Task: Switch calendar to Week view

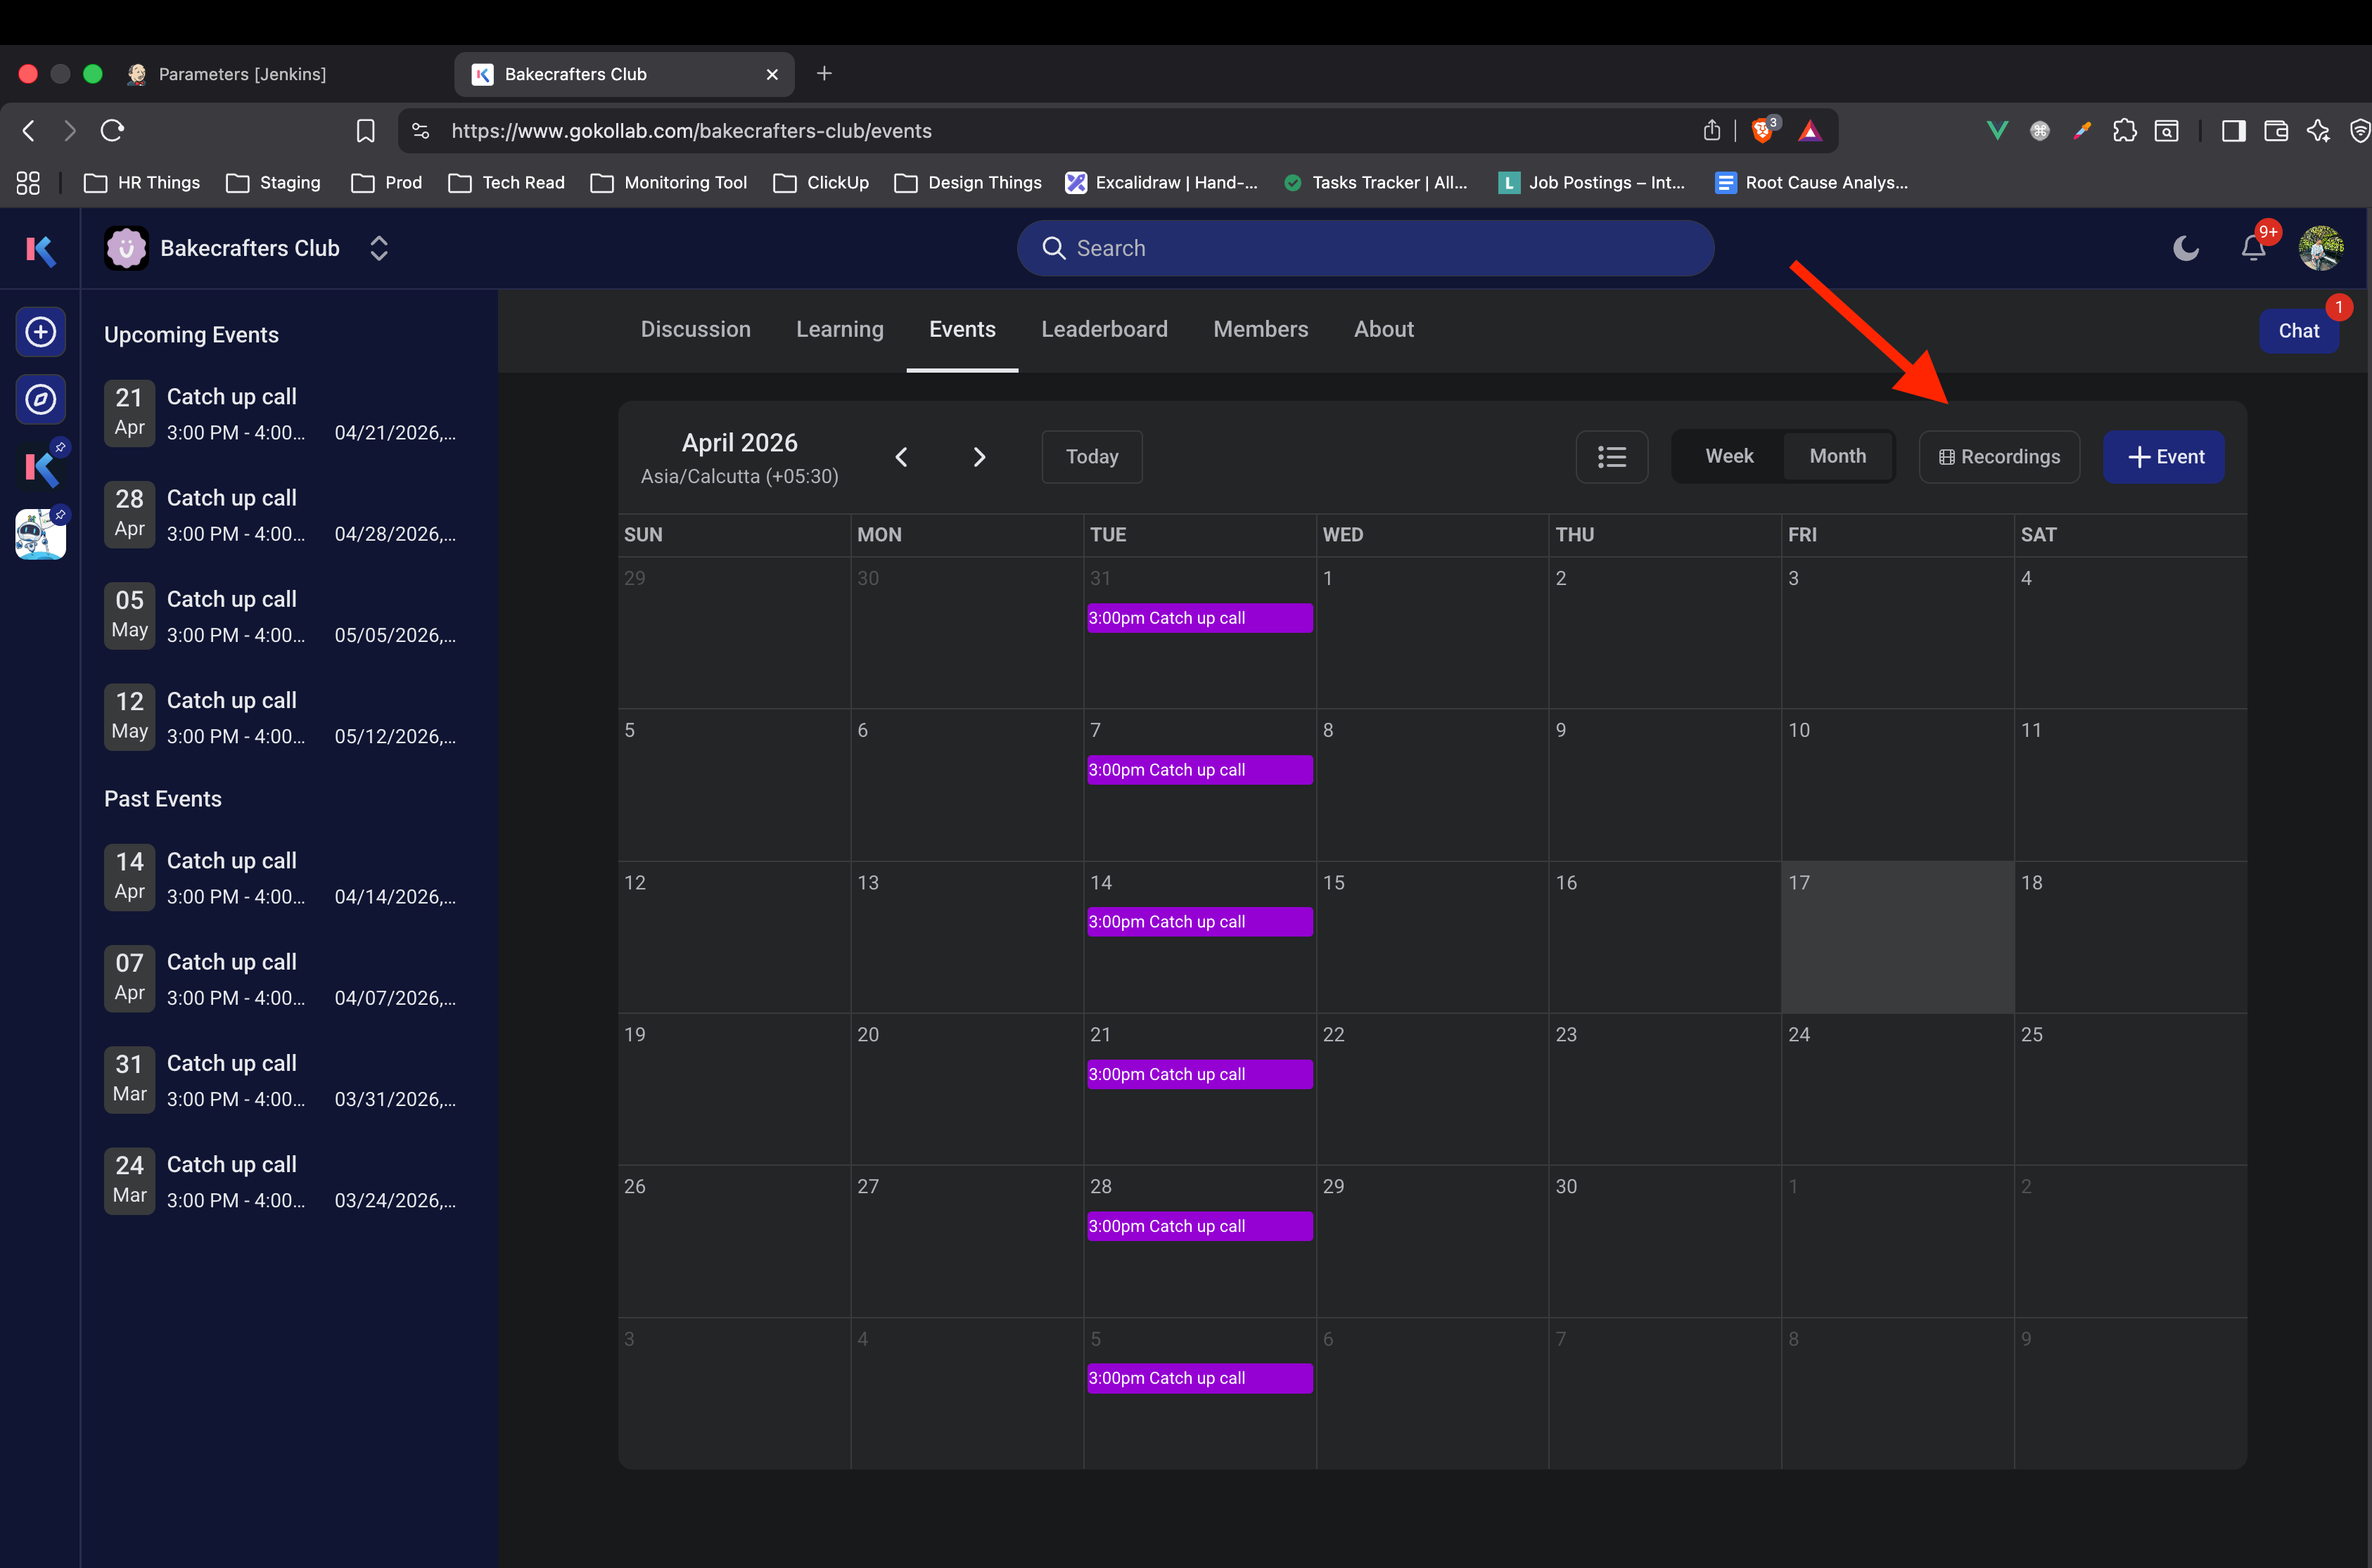Action: (1729, 457)
